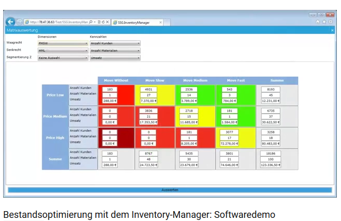
Task: Click the 74.646,00 € Summe value
Action: coord(229,165)
